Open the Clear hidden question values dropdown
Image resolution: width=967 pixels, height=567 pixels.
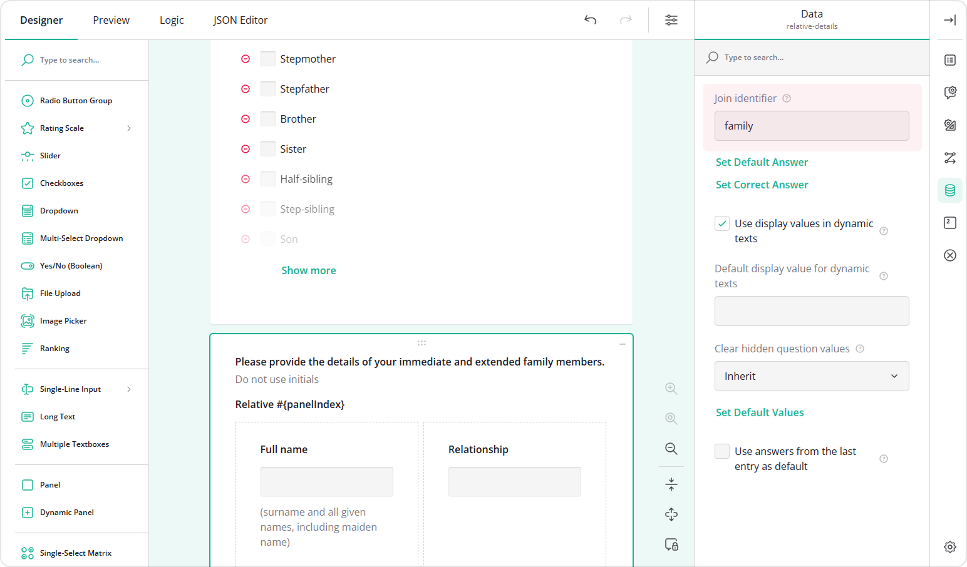click(x=811, y=376)
